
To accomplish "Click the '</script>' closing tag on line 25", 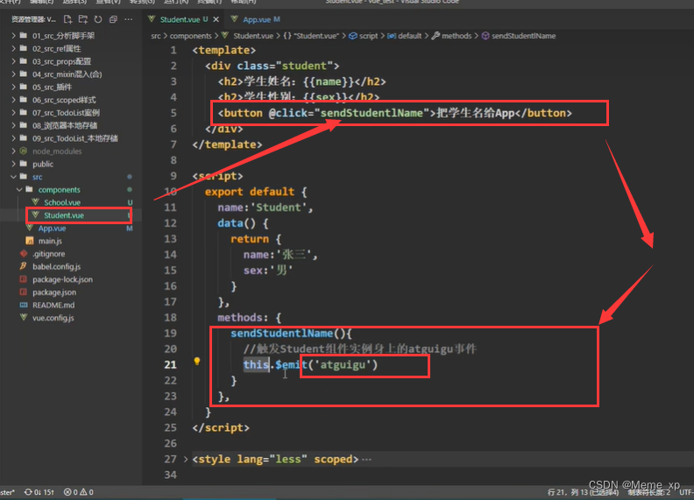I will click(x=221, y=428).
